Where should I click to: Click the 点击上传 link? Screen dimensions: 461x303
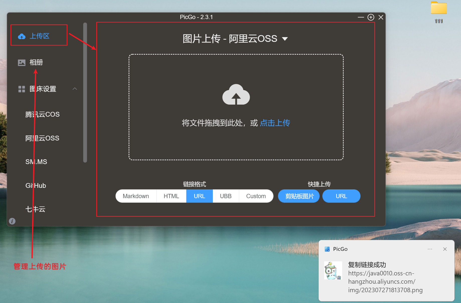pyautogui.click(x=275, y=123)
